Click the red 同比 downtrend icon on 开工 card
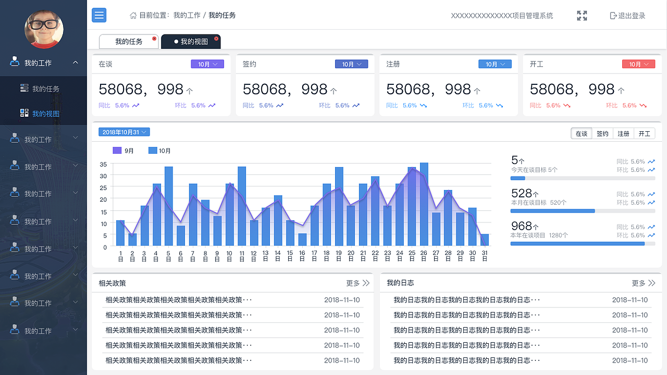667x375 pixels. [x=567, y=105]
